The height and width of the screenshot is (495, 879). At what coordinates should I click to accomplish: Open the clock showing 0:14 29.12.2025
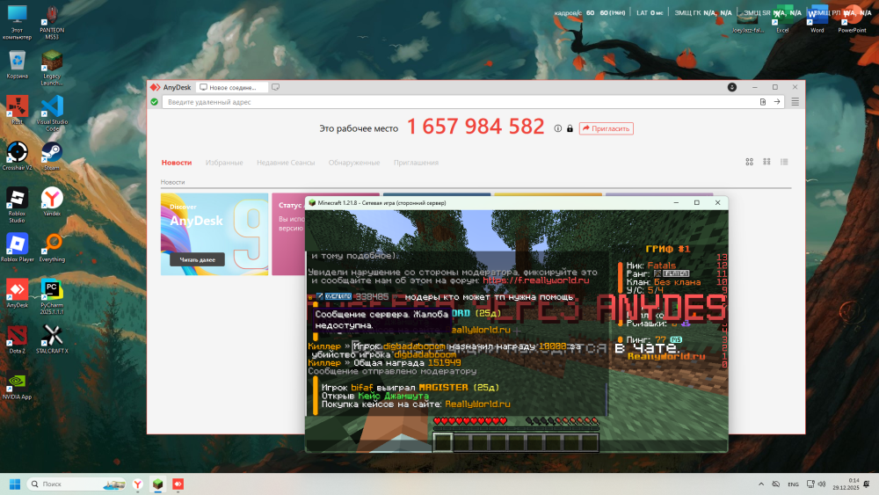[846, 484]
